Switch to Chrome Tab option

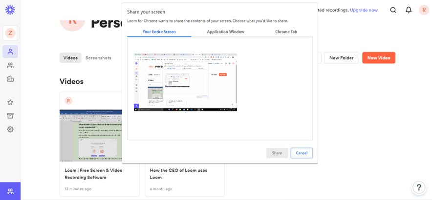[286, 32]
